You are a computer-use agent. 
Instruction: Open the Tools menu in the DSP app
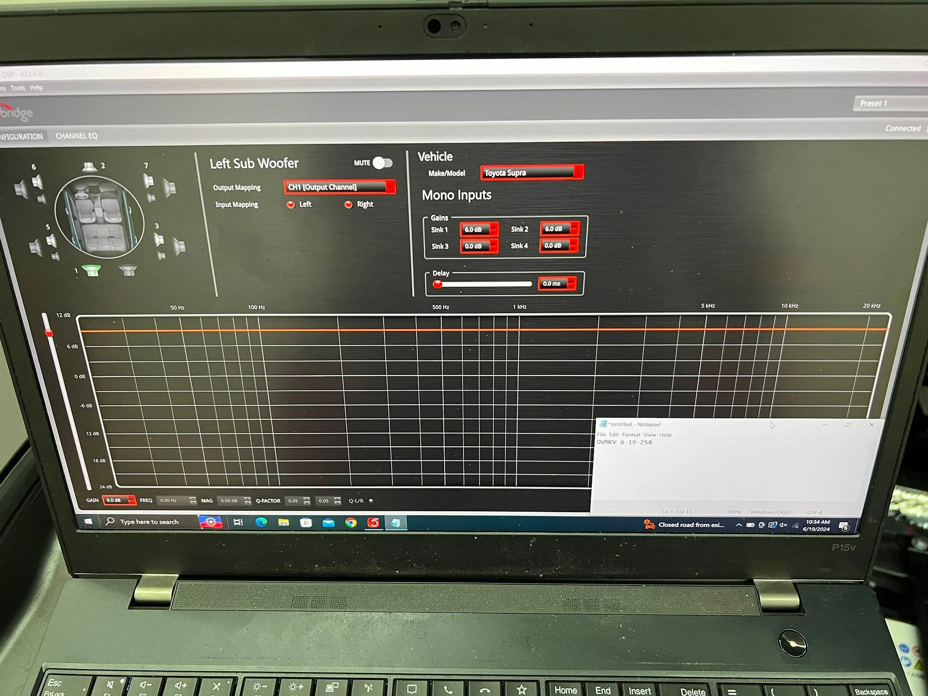18,88
